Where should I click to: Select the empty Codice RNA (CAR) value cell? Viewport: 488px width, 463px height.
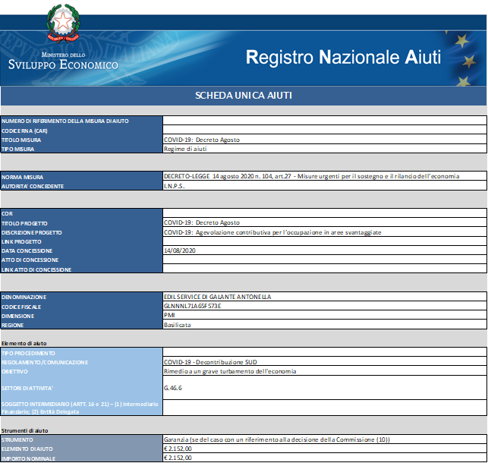325,130
